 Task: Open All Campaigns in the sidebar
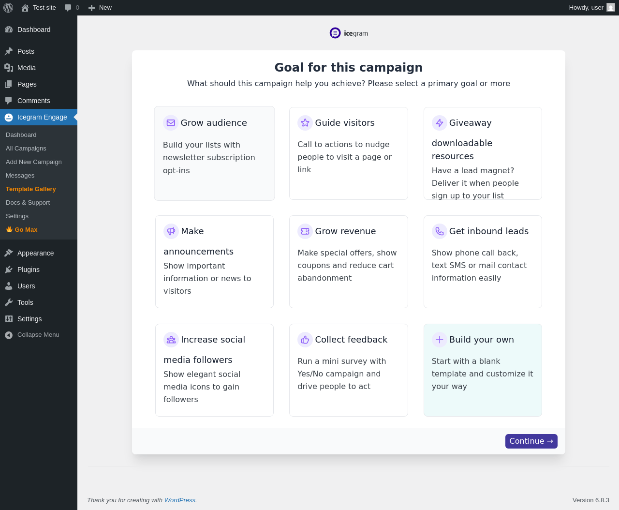(26, 149)
